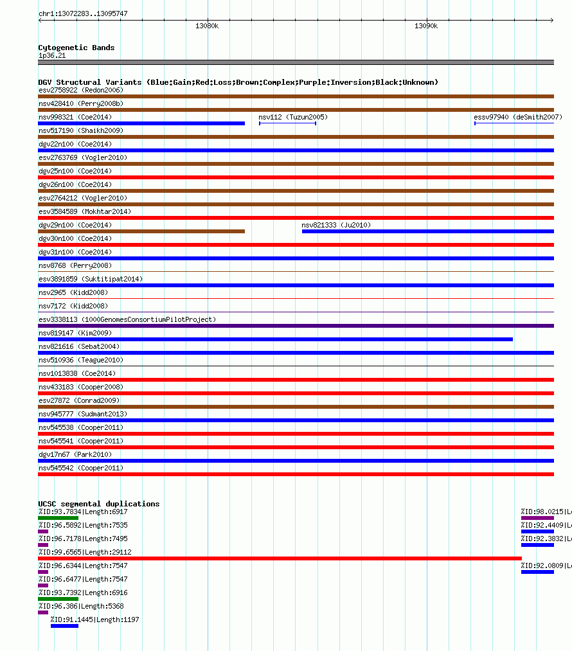Open nsv7172 (Kidd2008) inversion variant
The image size is (572, 651).
73,306
